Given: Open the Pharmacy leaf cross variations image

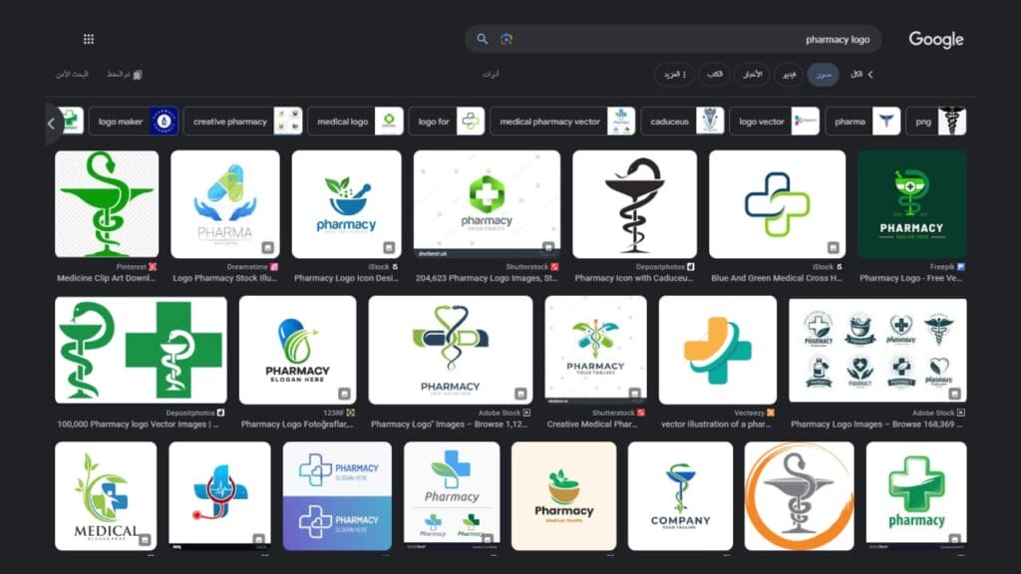Looking at the screenshot, I should click(x=452, y=496).
